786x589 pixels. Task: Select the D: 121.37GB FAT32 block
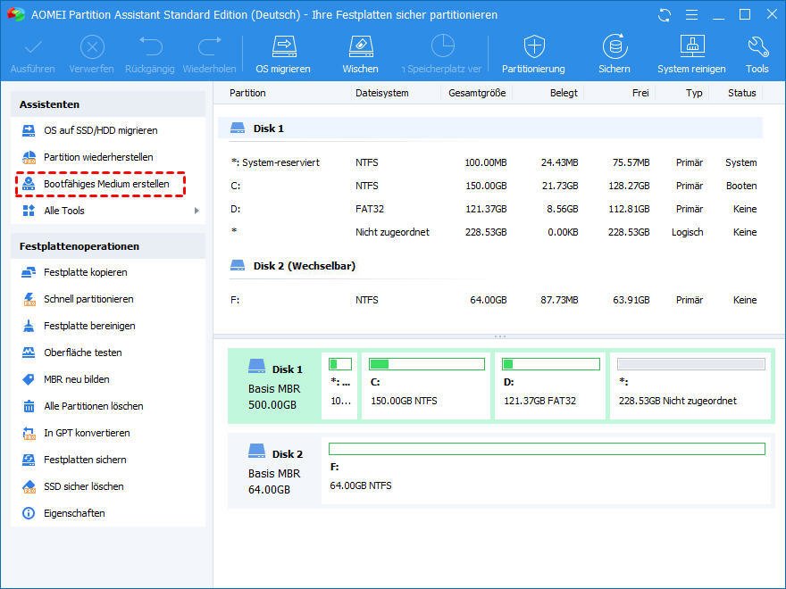pos(550,386)
